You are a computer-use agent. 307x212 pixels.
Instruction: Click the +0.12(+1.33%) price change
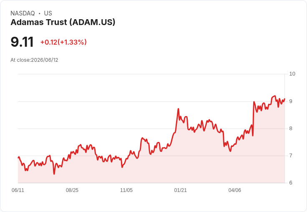(63, 42)
